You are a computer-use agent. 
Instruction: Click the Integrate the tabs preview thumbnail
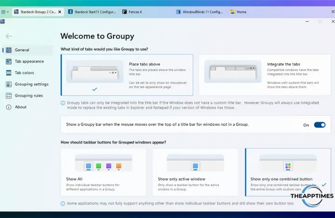(233, 72)
